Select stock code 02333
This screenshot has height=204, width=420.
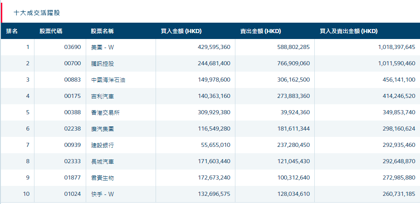coord(72,161)
